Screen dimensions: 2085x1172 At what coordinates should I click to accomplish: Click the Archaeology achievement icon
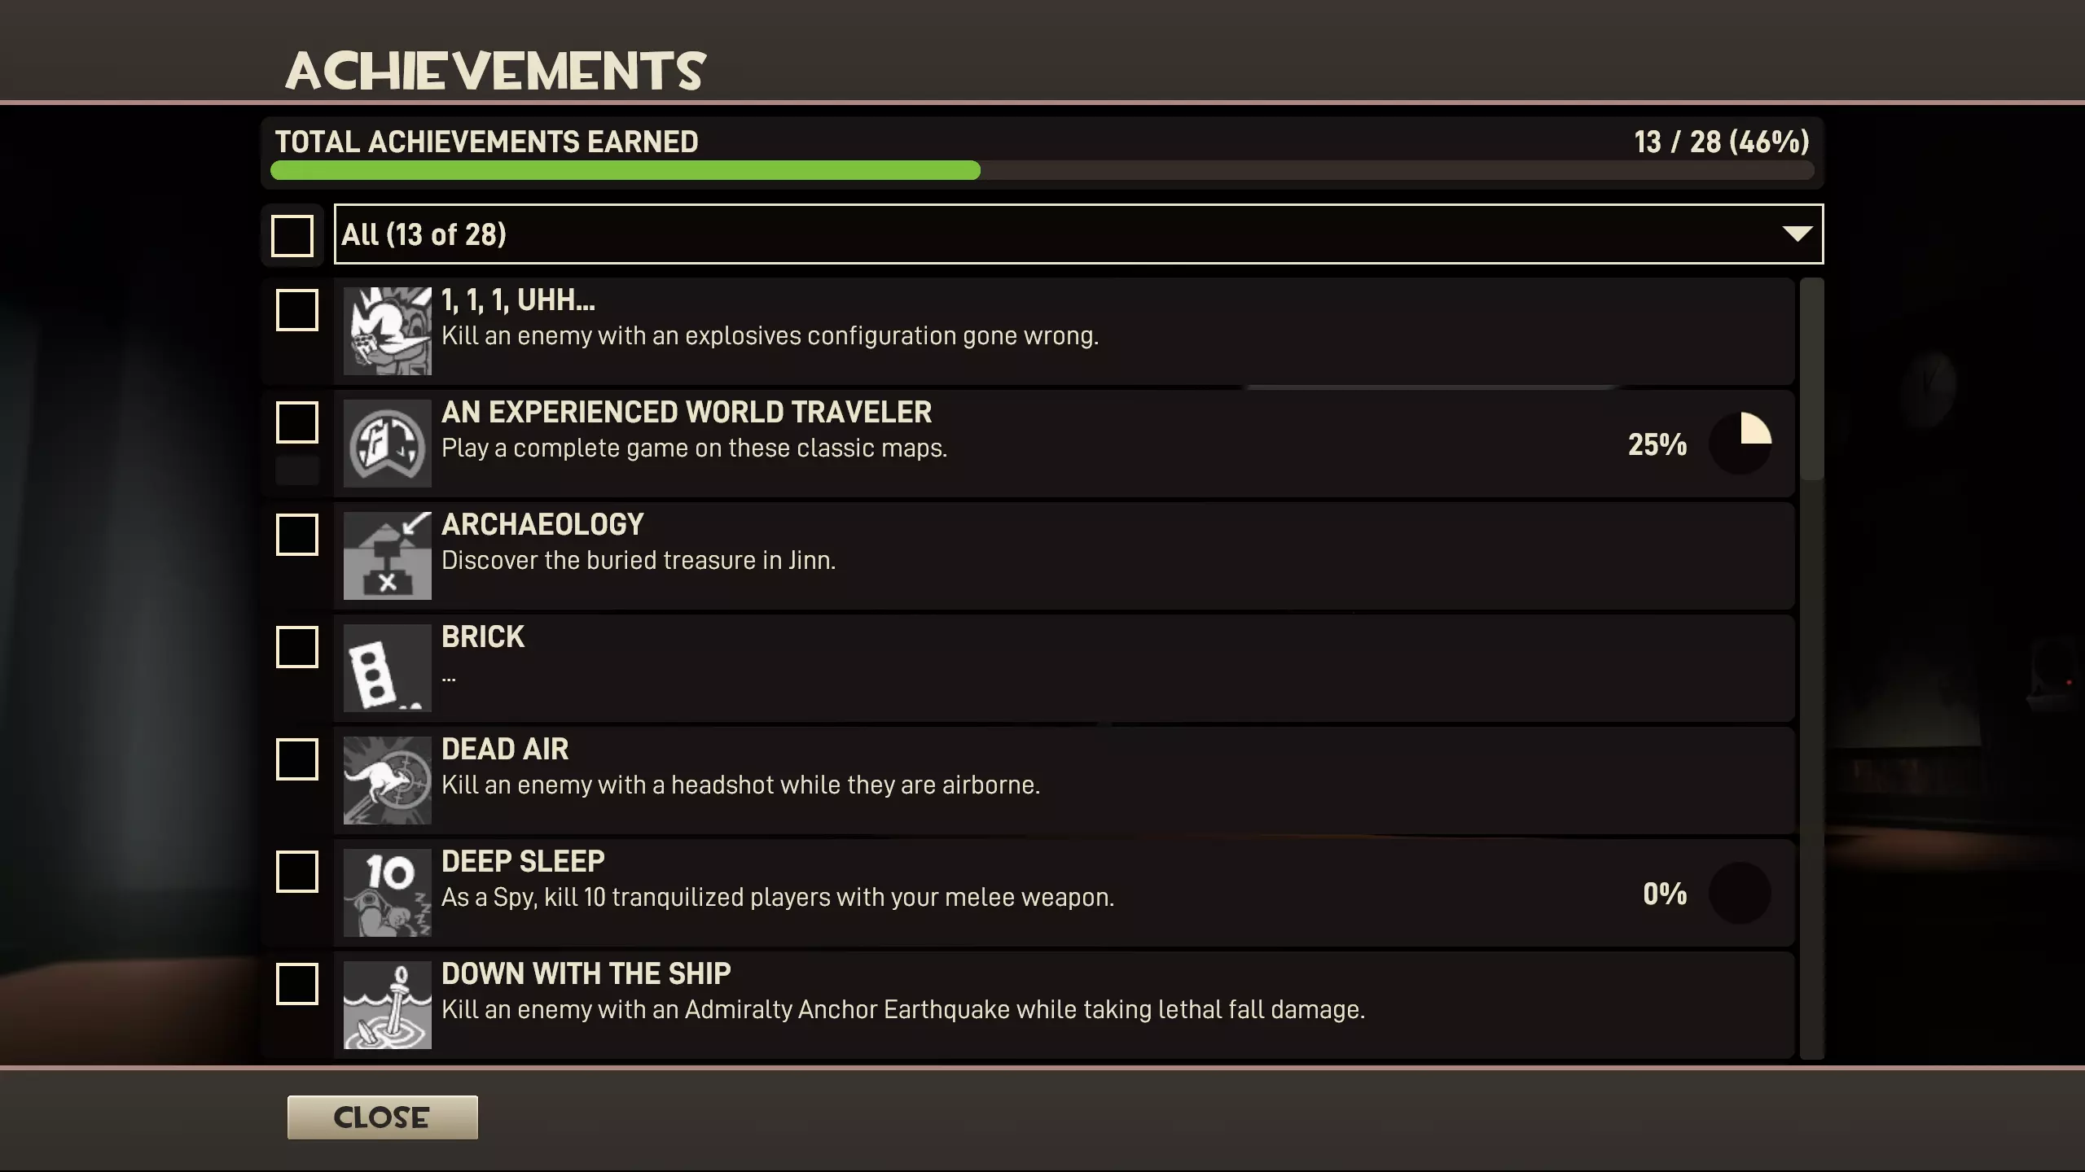coord(387,555)
